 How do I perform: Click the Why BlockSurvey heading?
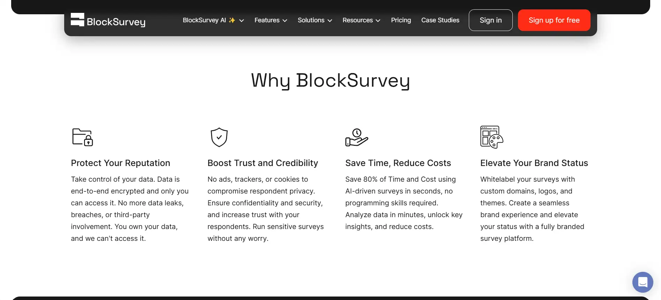330,81
